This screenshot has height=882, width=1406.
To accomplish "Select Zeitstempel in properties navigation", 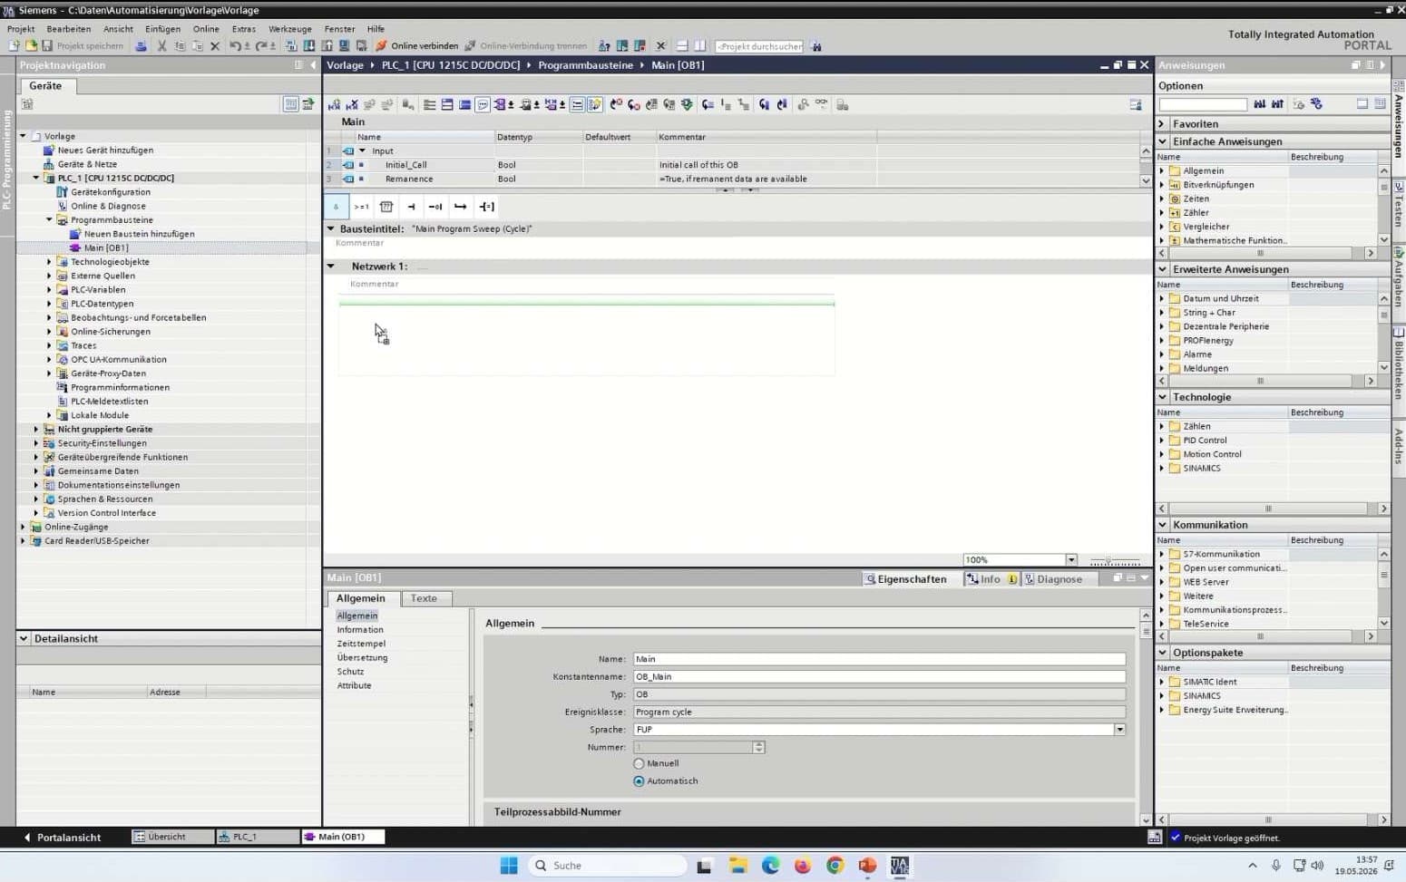I will tap(361, 644).
